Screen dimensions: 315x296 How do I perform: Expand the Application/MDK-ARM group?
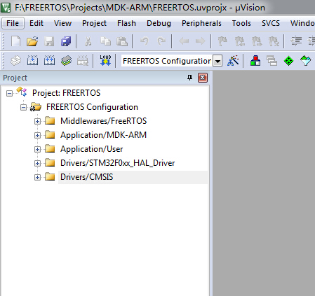(x=37, y=136)
